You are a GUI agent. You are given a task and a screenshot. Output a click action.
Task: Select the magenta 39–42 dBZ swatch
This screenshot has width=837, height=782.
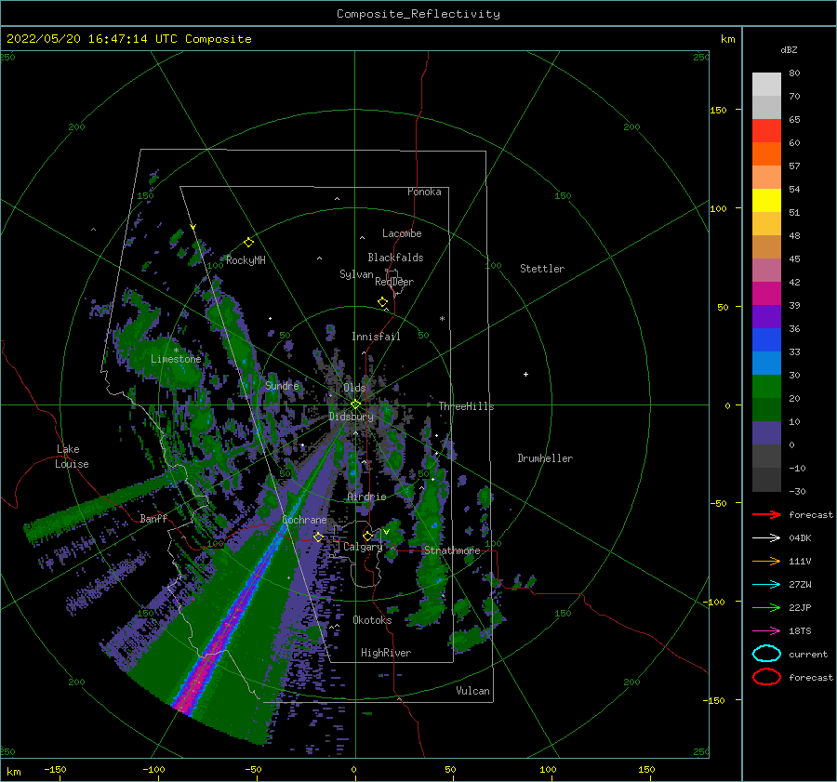(x=766, y=294)
